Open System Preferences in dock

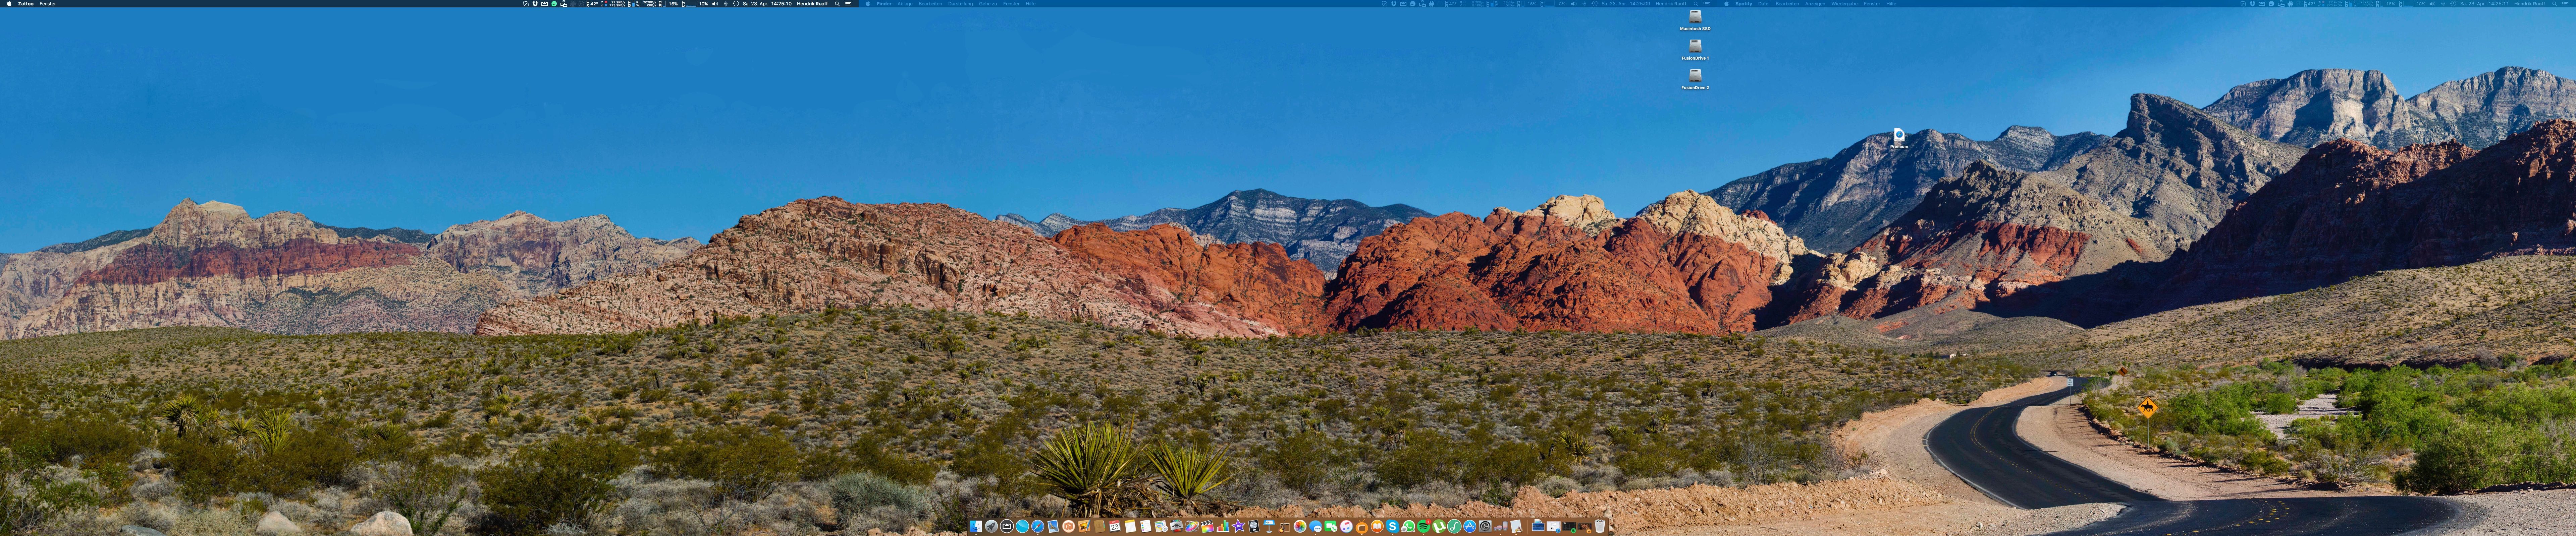point(1485,526)
